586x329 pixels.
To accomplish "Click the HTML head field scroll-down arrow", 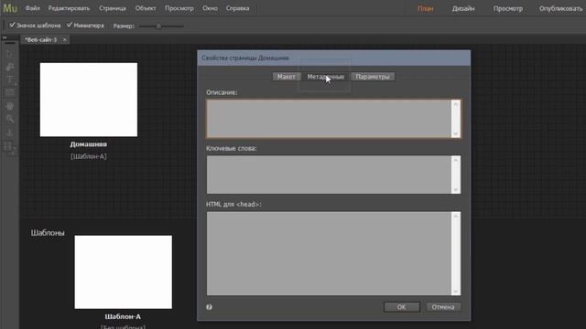I will point(456,292).
